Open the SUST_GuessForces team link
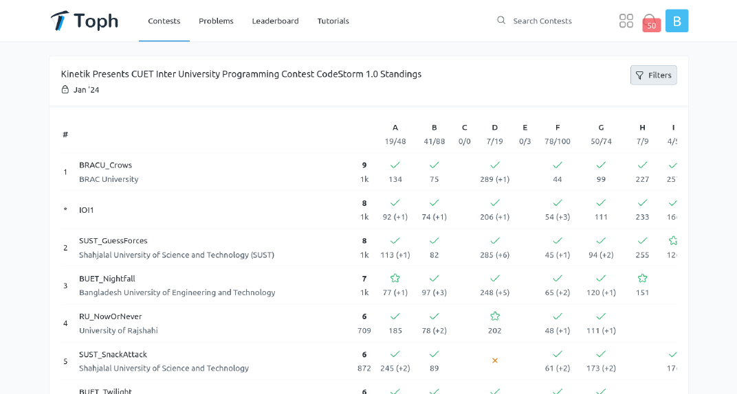 pos(113,240)
